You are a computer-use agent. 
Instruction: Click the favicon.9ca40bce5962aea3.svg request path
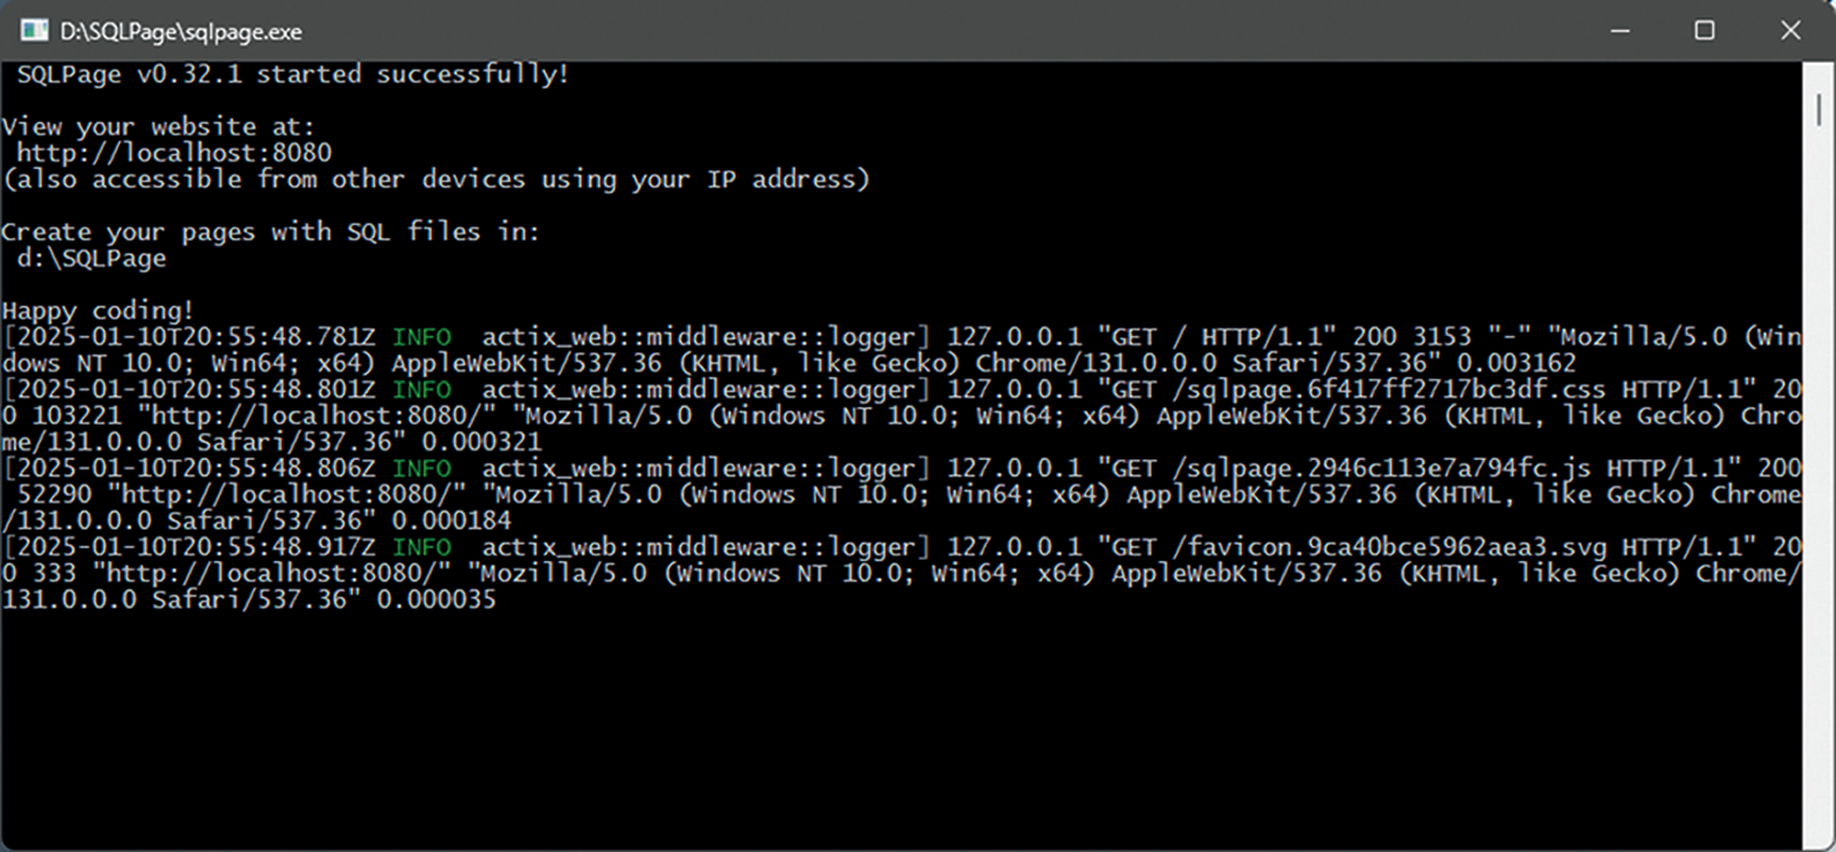click(x=1389, y=547)
